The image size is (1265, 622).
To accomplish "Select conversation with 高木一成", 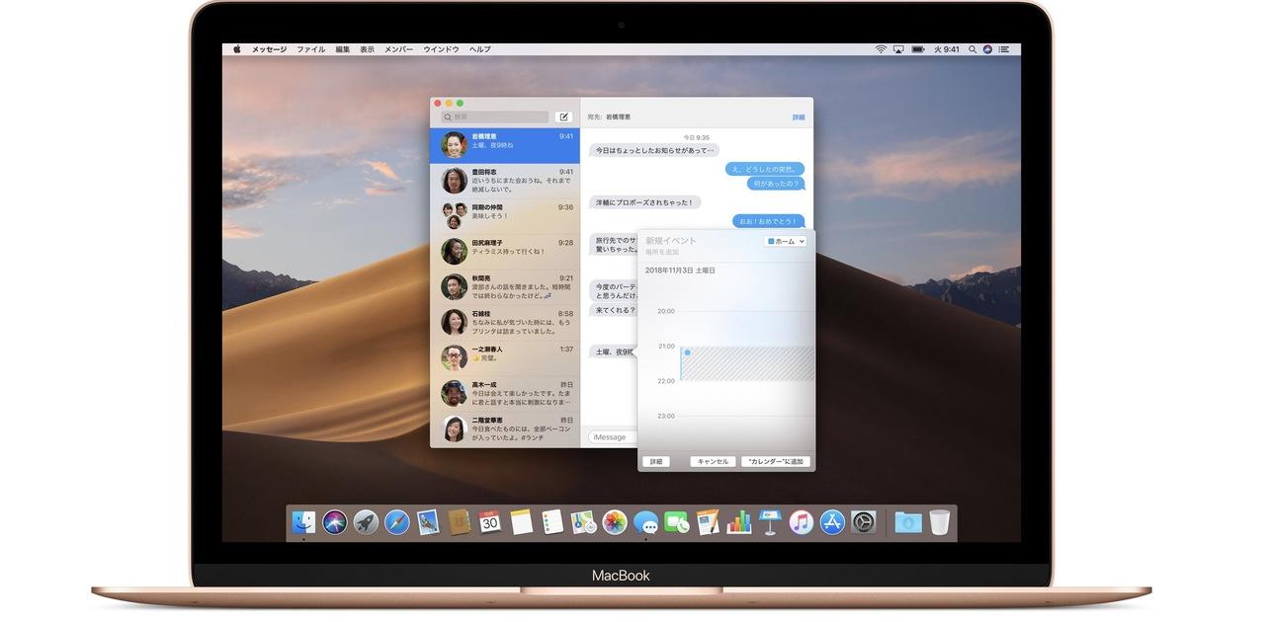I will tap(505, 394).
